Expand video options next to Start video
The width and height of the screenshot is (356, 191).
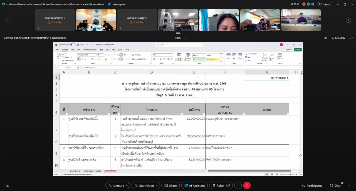(x=157, y=185)
